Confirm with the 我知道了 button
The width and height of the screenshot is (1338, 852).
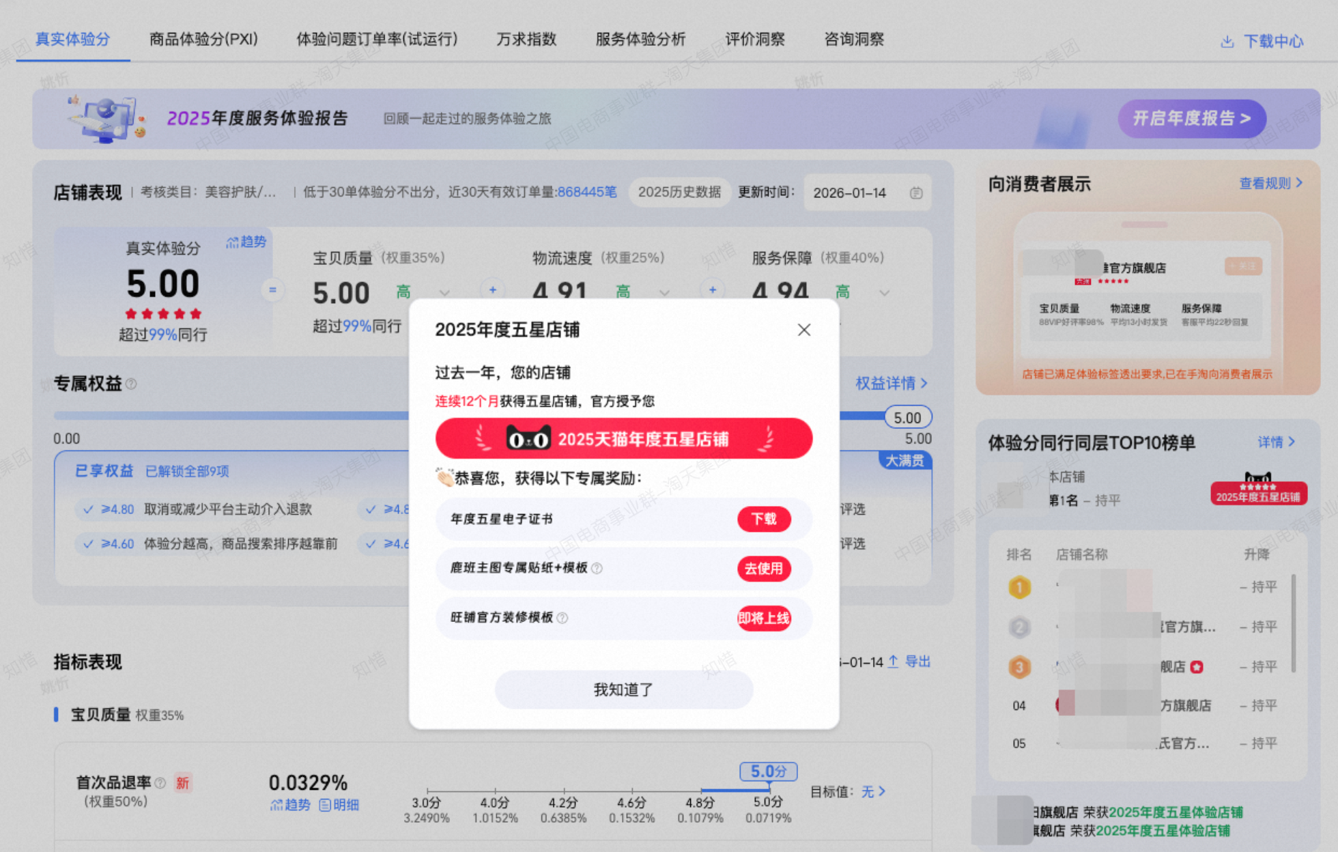[x=624, y=690]
